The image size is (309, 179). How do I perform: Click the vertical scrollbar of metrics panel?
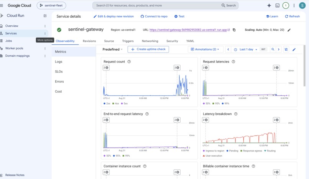[304, 66]
